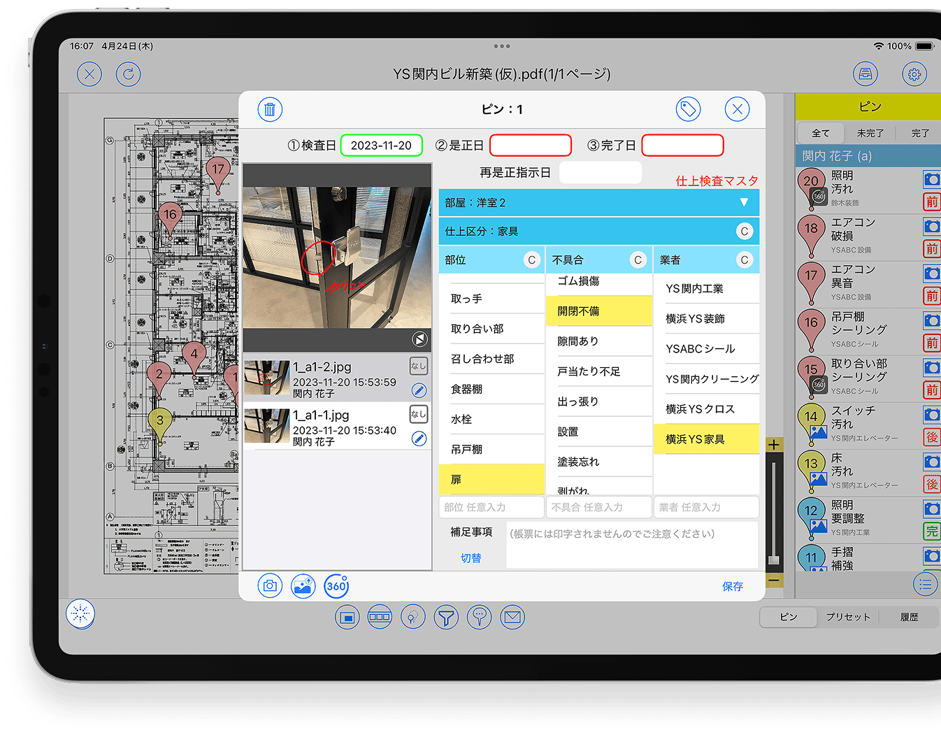Select the filter funnel icon on bottom toolbar
941x733 pixels.
click(446, 617)
